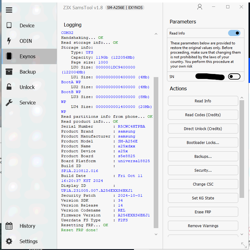The height and width of the screenshot is (250, 250).
Task: Click the Set KG State button
Action: pos(203,198)
